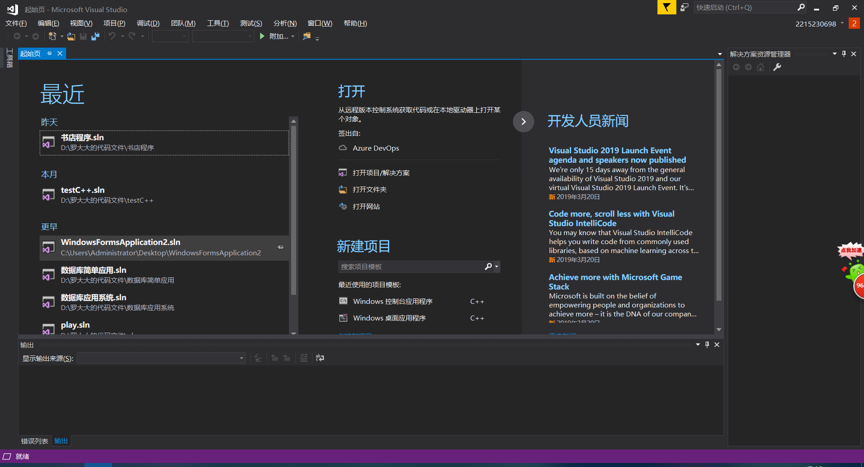Open the New Project icon dropdown arrow
Viewport: 864px width, 467px height.
pyautogui.click(x=62, y=36)
